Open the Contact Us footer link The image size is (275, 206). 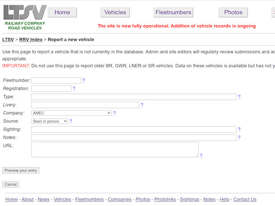coord(245,200)
